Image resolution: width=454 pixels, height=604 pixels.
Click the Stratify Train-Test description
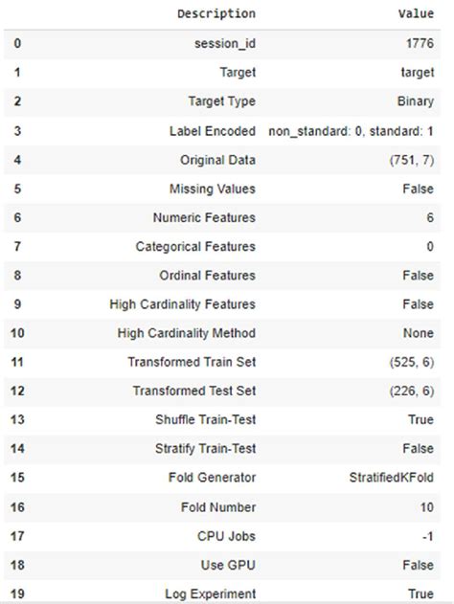205,448
